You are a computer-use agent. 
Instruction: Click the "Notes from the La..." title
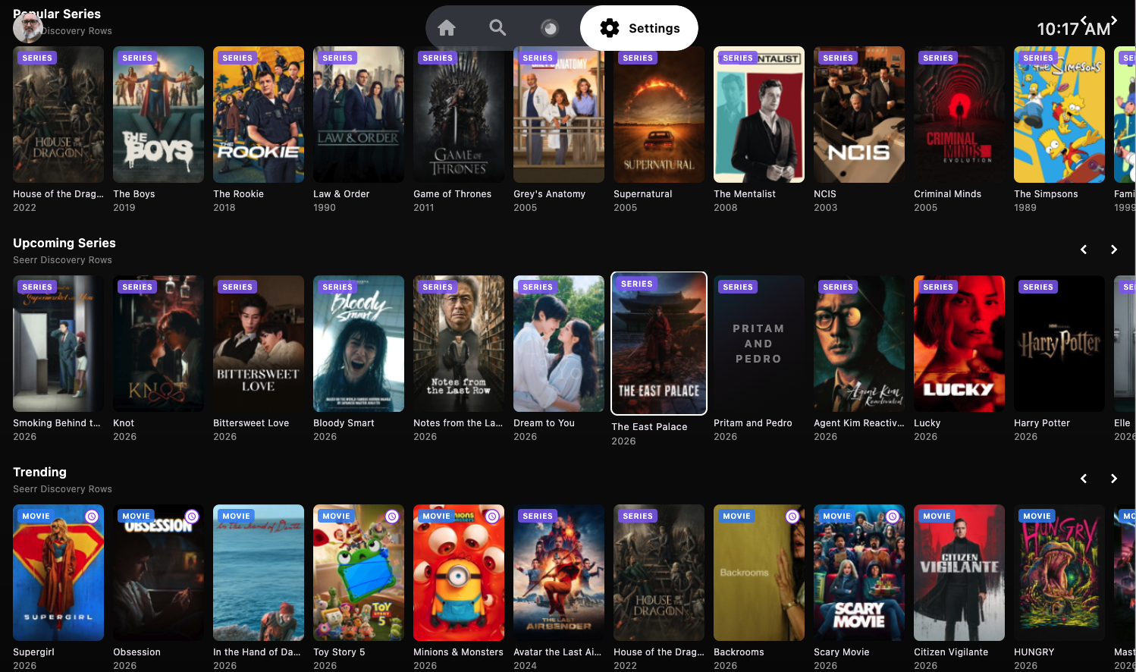(458, 423)
